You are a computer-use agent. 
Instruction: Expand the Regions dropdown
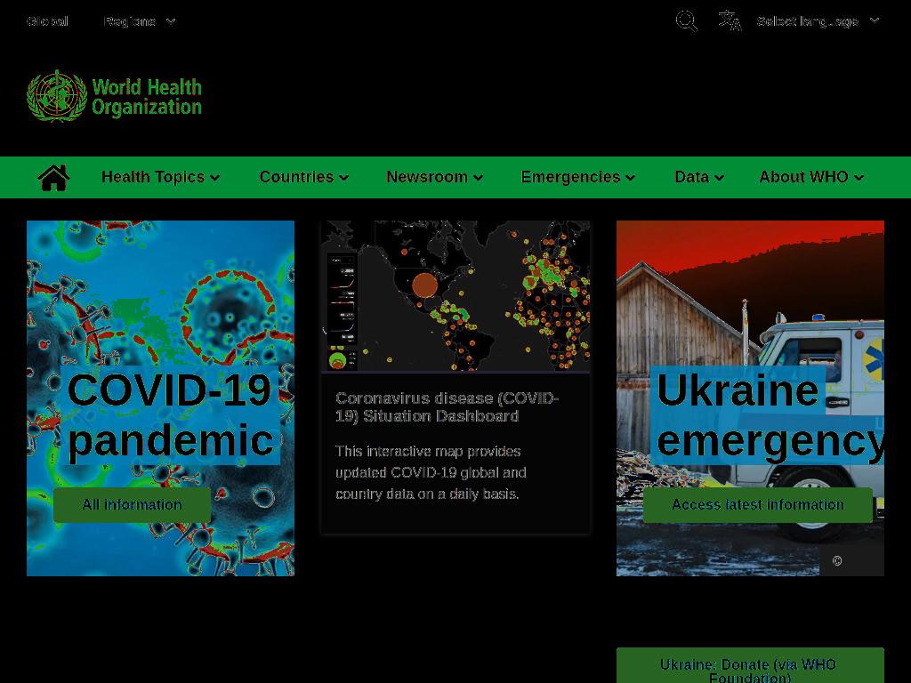(x=140, y=21)
